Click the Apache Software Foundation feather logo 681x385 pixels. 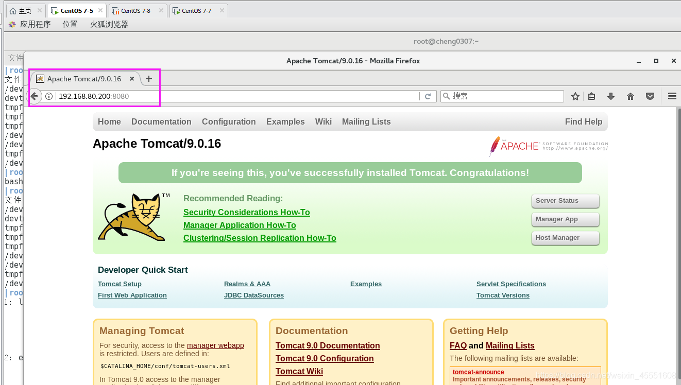(x=549, y=146)
